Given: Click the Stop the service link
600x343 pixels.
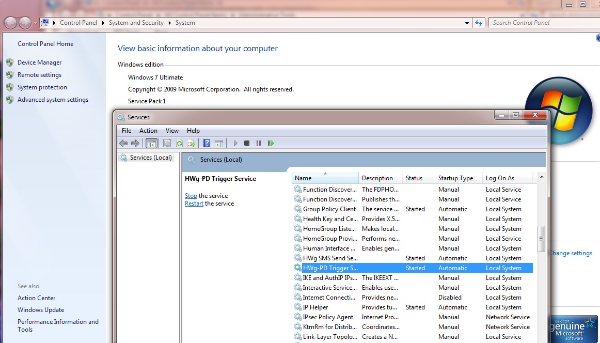Looking at the screenshot, I should [x=191, y=196].
